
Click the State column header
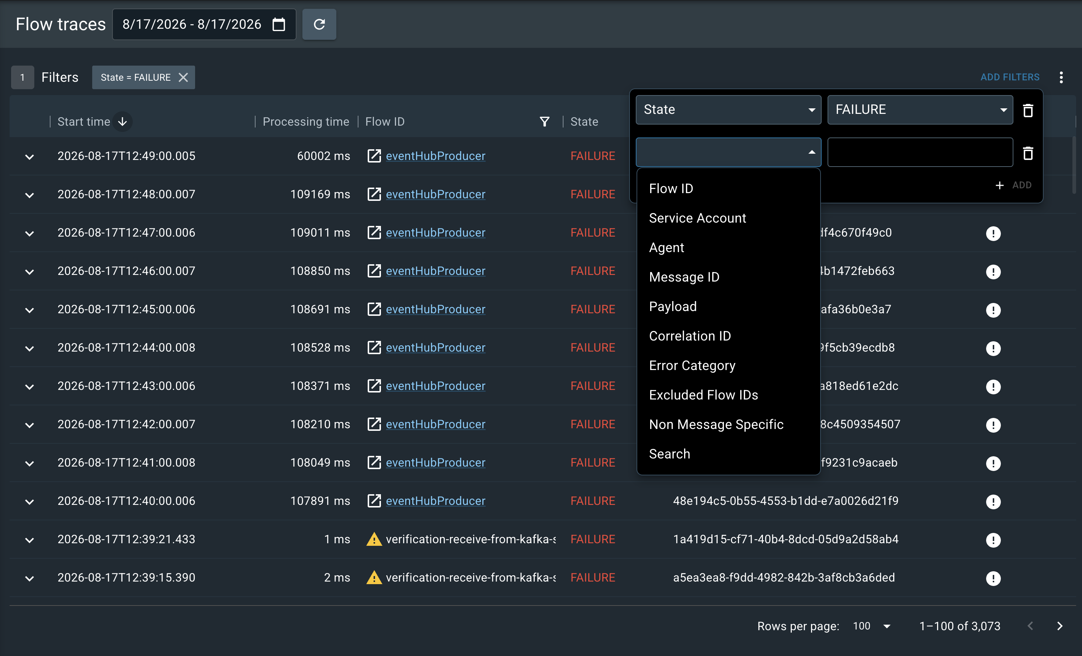point(584,122)
